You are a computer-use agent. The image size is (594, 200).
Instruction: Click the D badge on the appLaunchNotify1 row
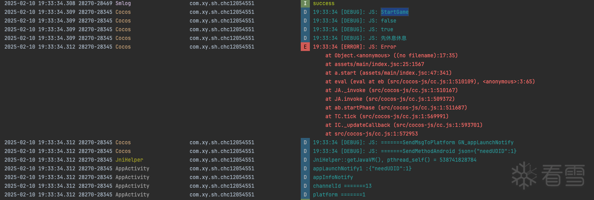click(x=305, y=168)
